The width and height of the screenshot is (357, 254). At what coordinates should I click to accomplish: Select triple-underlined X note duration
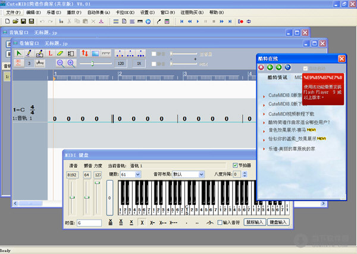point(111,223)
